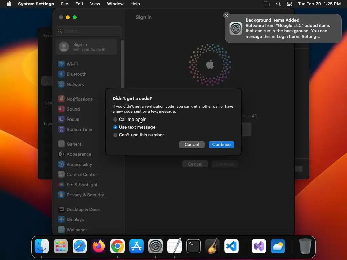The image size is (347, 260).
Task: Cancel the Didn't get a code dialog
Action: click(x=192, y=144)
